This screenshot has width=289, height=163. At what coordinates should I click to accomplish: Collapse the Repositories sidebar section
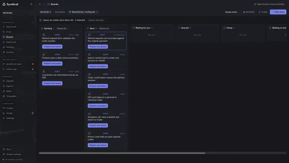point(32,60)
